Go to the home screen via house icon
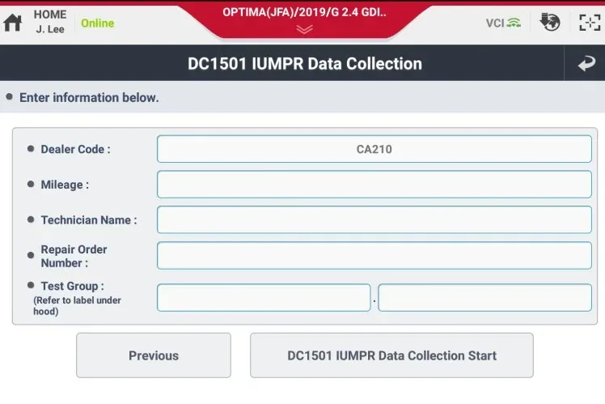The height and width of the screenshot is (404, 605). coord(13,23)
